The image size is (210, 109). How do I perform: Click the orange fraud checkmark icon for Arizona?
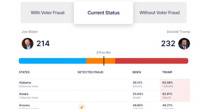coord(82,106)
